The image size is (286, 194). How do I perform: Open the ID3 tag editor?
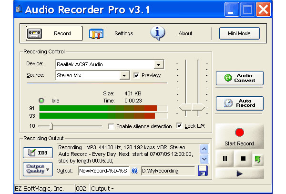click(x=38, y=153)
